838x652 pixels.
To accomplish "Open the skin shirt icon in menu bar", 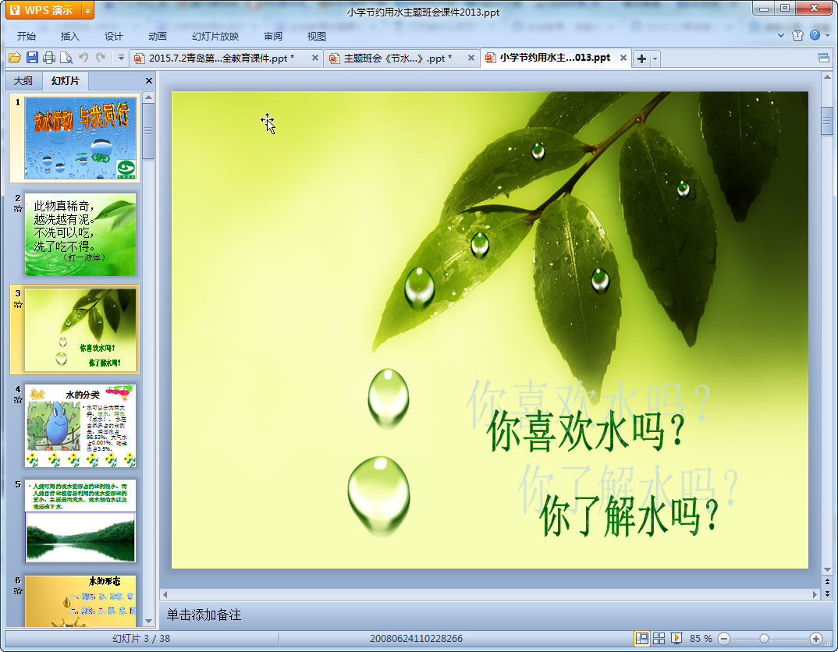I will coord(798,36).
